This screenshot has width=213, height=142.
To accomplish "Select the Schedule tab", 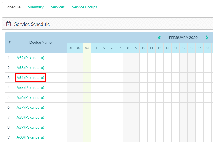I will [x=13, y=7].
